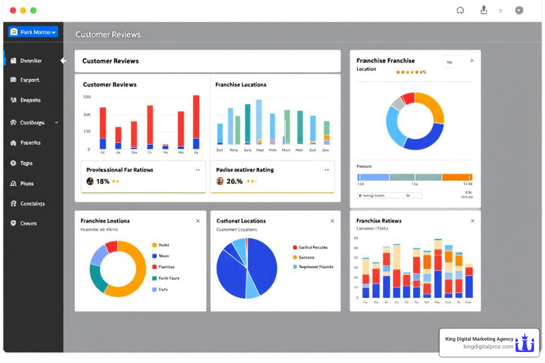Click the Customers icon in the sidebar

(x=13, y=122)
